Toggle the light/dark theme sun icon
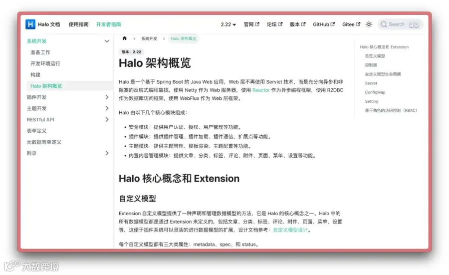This screenshot has height=275, width=449. 369,24
